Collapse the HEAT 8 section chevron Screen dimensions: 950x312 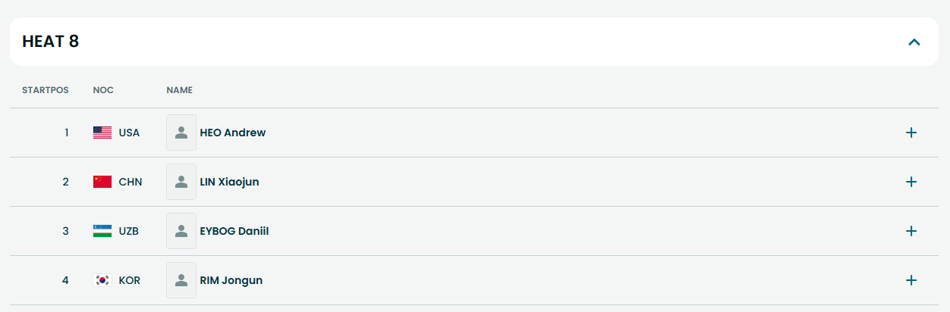[914, 42]
